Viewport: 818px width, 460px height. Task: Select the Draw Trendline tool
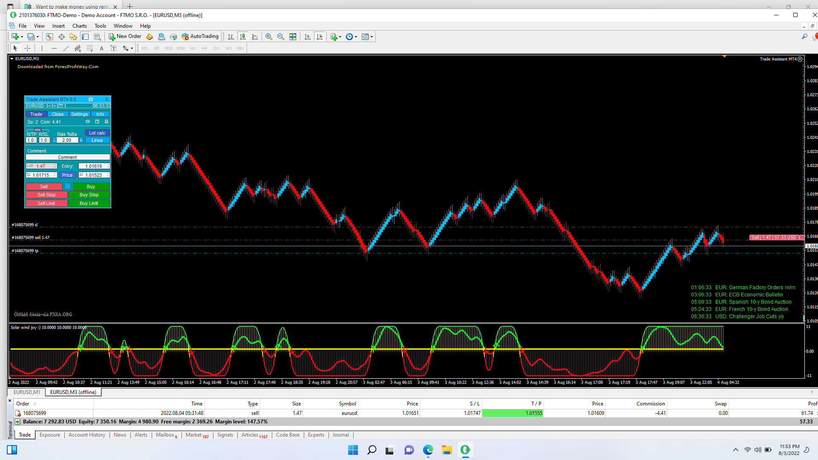(66, 49)
